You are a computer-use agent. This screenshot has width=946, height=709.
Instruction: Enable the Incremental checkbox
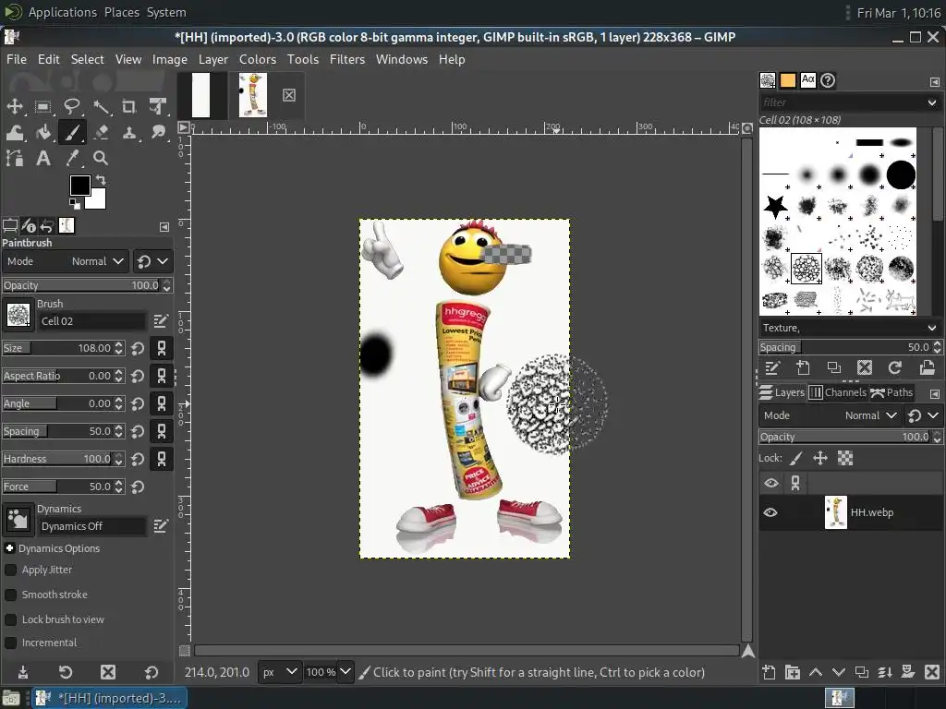click(x=11, y=643)
